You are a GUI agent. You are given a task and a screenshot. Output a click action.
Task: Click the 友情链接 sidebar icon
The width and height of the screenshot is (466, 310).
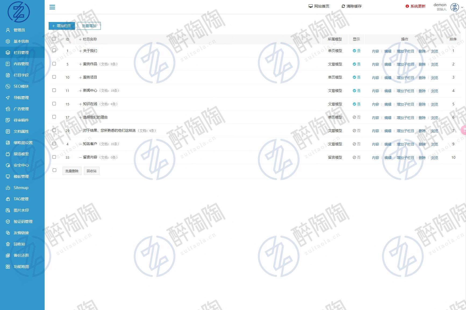(8, 233)
